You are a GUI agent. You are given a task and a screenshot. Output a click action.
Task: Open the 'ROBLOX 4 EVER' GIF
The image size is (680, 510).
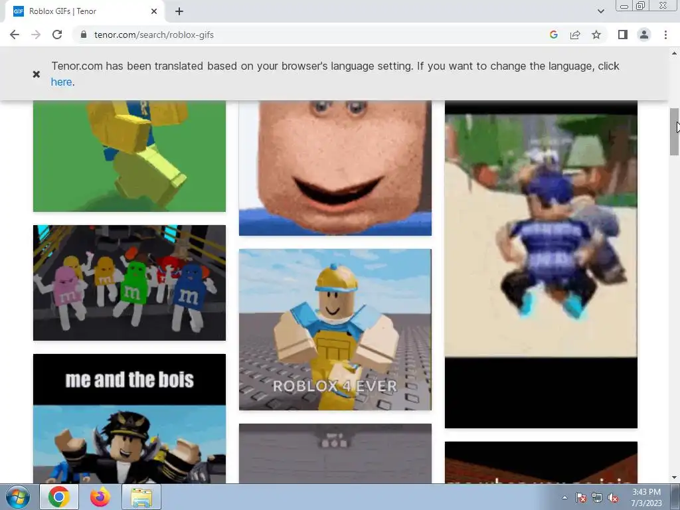335,329
